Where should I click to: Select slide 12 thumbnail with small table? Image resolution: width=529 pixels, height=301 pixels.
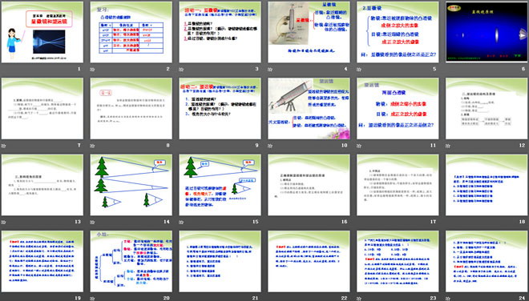click(487, 109)
